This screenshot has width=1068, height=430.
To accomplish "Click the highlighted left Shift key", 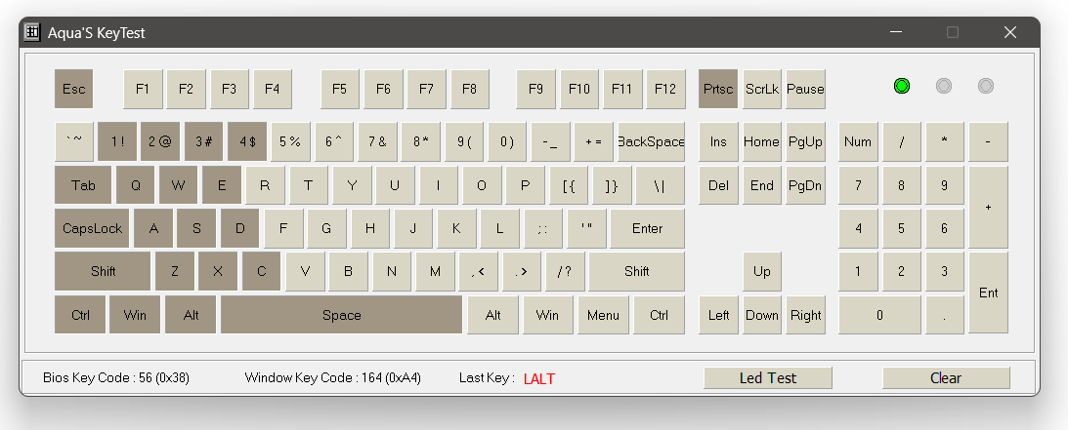I will click(103, 271).
